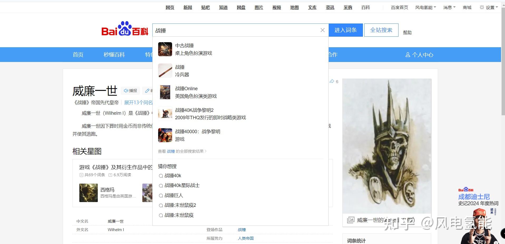View all search results for 战锤

(x=182, y=151)
